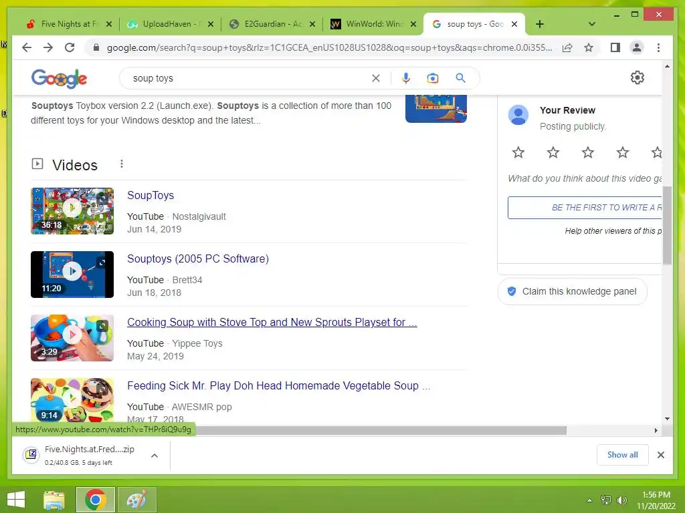Open Chrome three-dot menu
Image resolution: width=685 pixels, height=513 pixels.
point(658,47)
